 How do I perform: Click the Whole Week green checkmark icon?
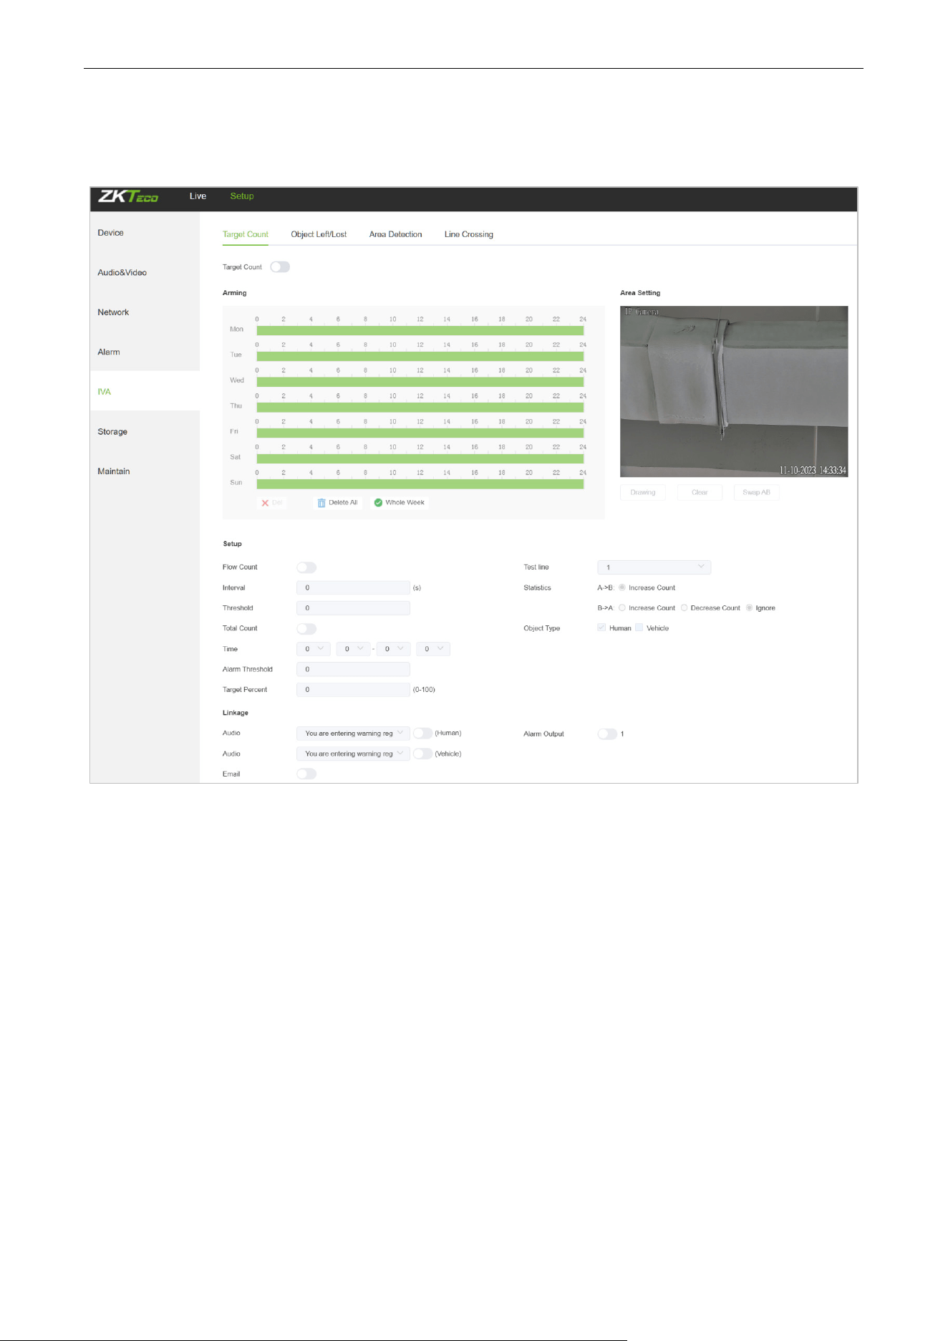(378, 503)
